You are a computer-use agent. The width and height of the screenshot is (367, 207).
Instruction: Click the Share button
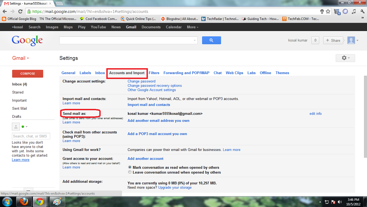coord(333,40)
